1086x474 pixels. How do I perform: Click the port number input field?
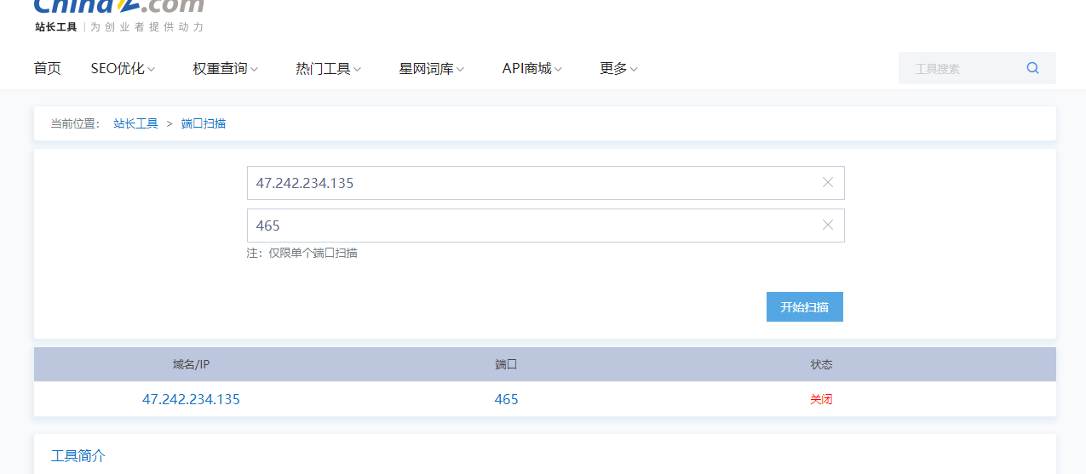click(x=545, y=225)
